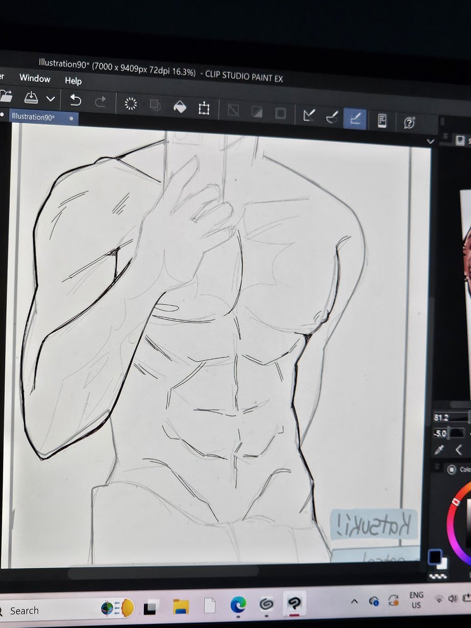Click the Task View taskbar icon
471x628 pixels.
tap(151, 608)
